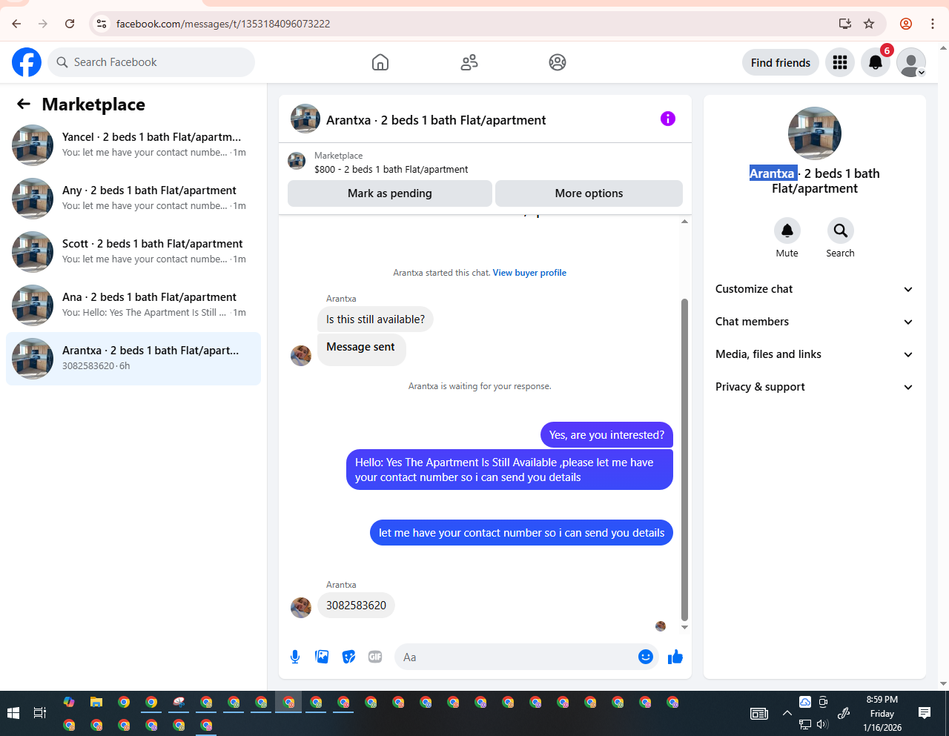Click the $800 listing thumbnail
The width and height of the screenshot is (949, 736).
(x=297, y=161)
